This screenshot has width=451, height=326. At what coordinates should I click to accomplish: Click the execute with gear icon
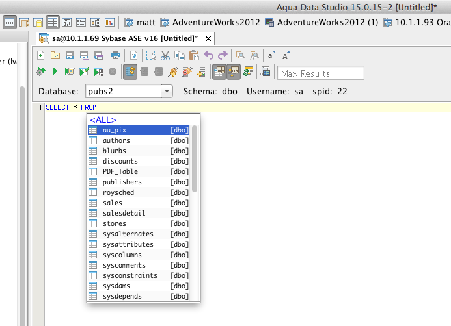(x=41, y=71)
